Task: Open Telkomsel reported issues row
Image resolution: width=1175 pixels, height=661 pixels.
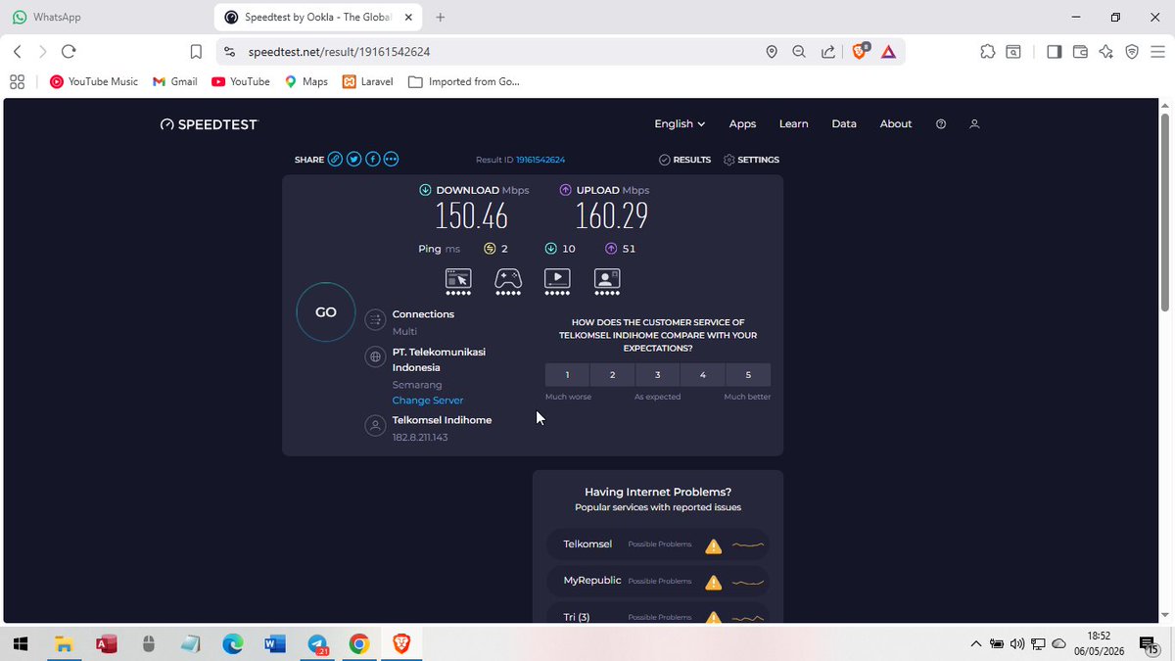Action: pyautogui.click(x=658, y=544)
